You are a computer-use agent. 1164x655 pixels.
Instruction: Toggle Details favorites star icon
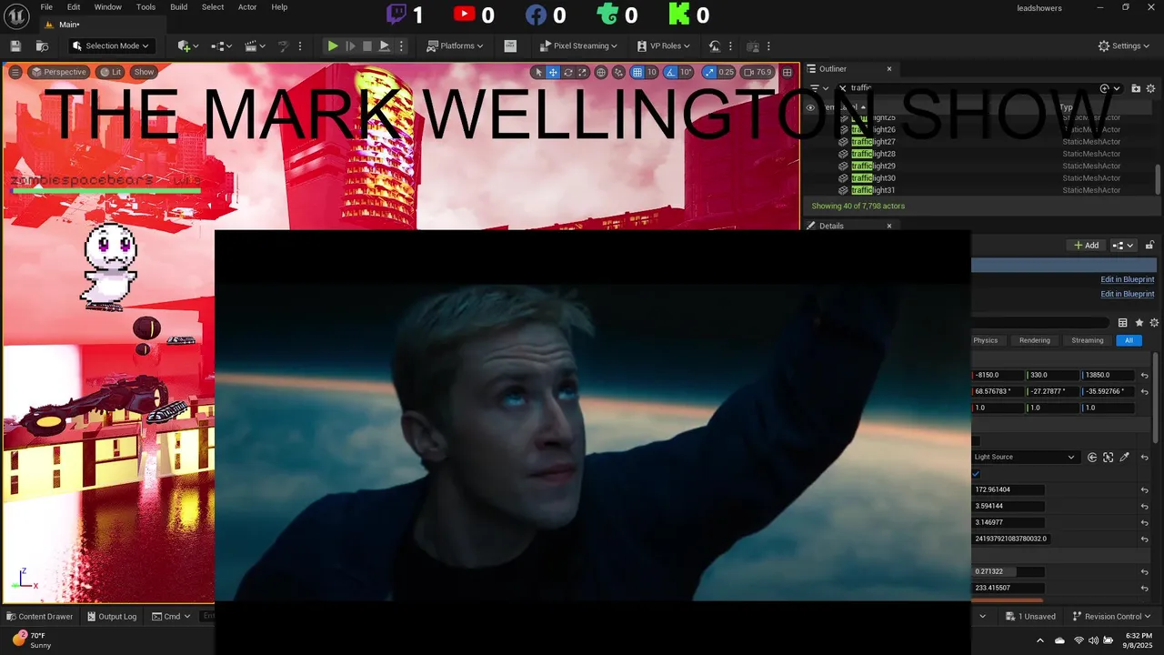tap(1139, 323)
